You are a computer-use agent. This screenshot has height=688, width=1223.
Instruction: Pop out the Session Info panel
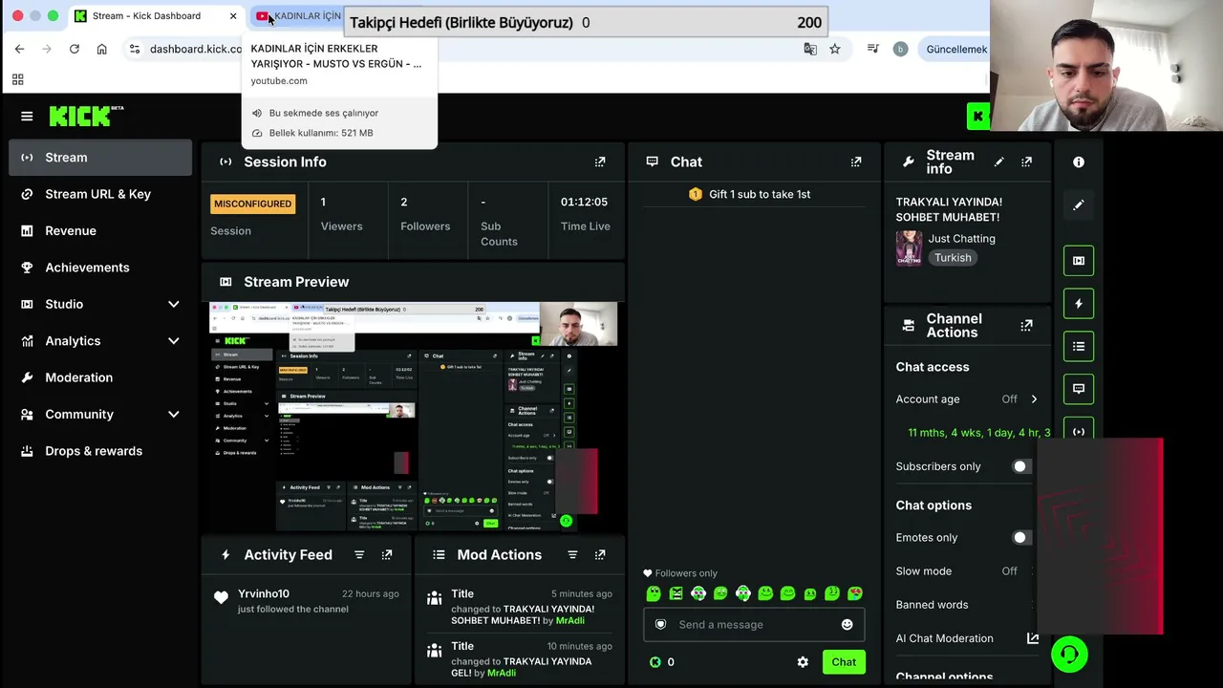pos(600,162)
